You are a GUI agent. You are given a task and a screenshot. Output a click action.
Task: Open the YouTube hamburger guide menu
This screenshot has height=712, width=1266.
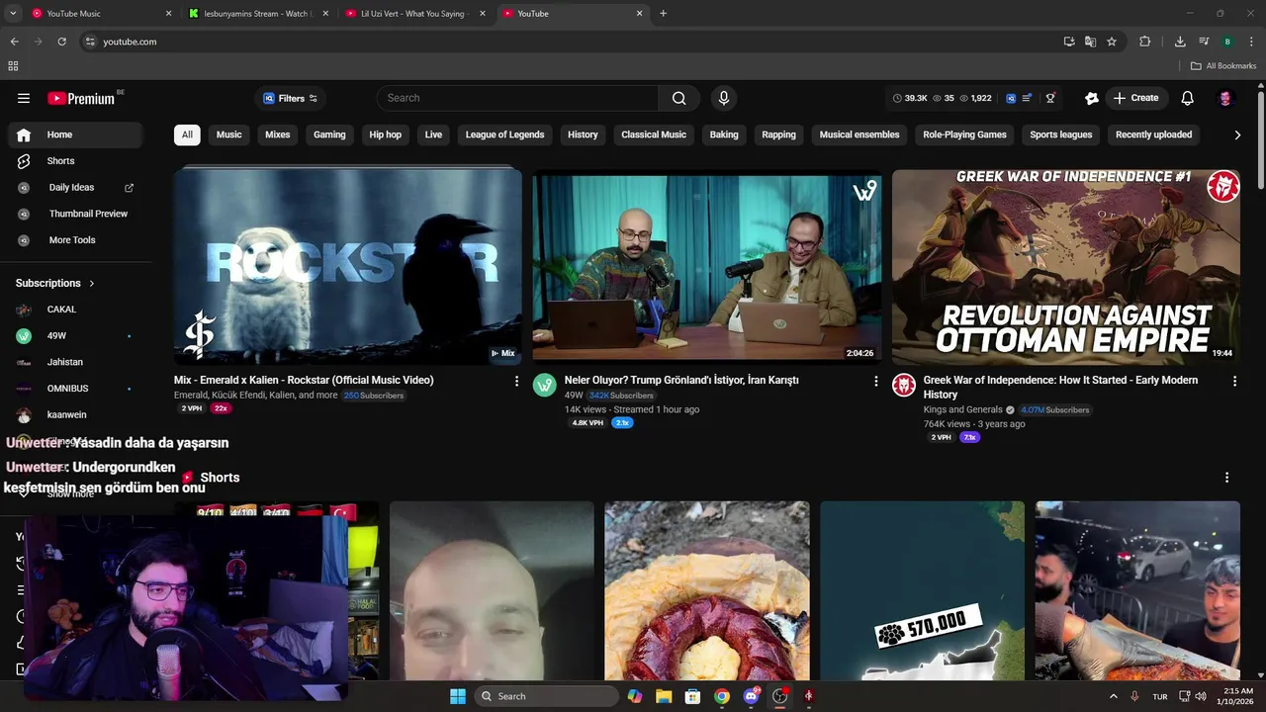(24, 98)
